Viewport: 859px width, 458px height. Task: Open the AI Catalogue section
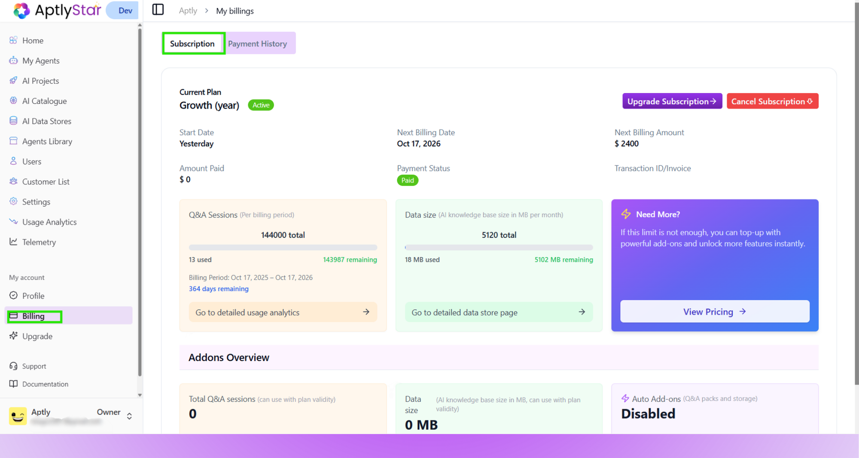[x=44, y=101]
